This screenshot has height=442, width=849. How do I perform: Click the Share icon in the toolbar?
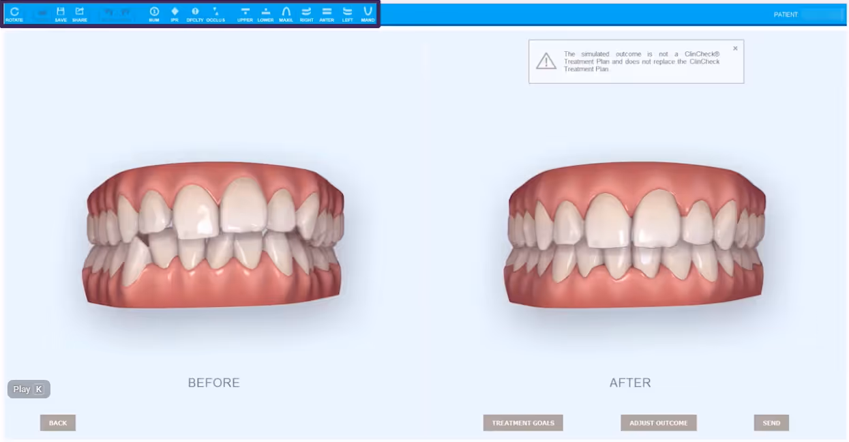[80, 14]
